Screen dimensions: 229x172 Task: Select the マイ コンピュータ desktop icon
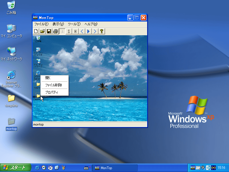11,31
